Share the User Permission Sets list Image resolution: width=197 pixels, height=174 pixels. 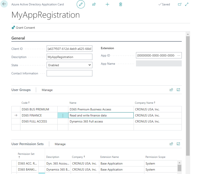pyautogui.click(x=171, y=144)
